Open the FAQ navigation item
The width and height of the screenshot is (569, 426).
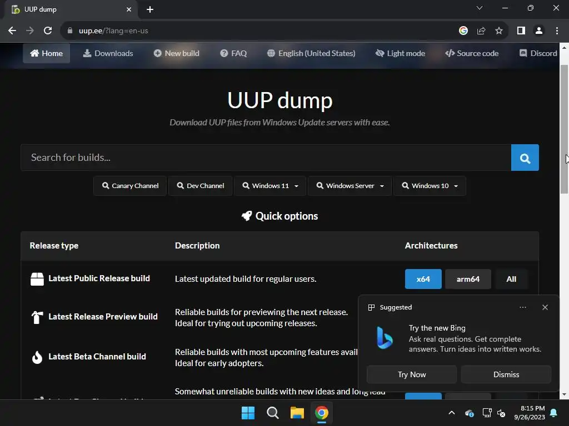233,53
